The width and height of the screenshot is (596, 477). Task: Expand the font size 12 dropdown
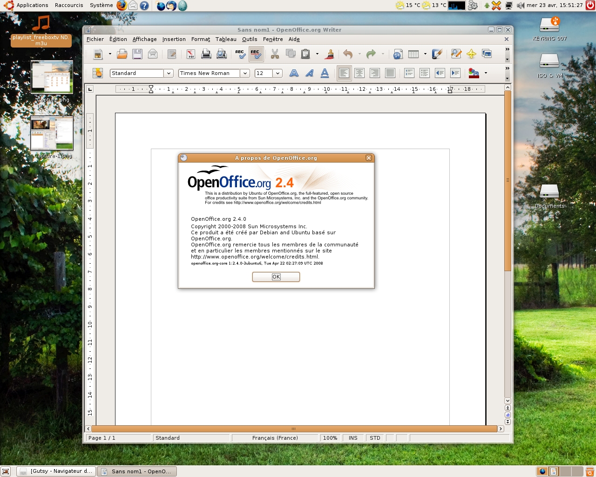point(278,73)
